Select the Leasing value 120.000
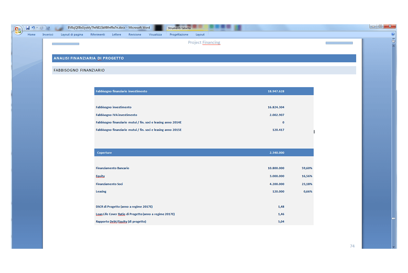Viewport: 408px width, 273px height. [x=278, y=191]
